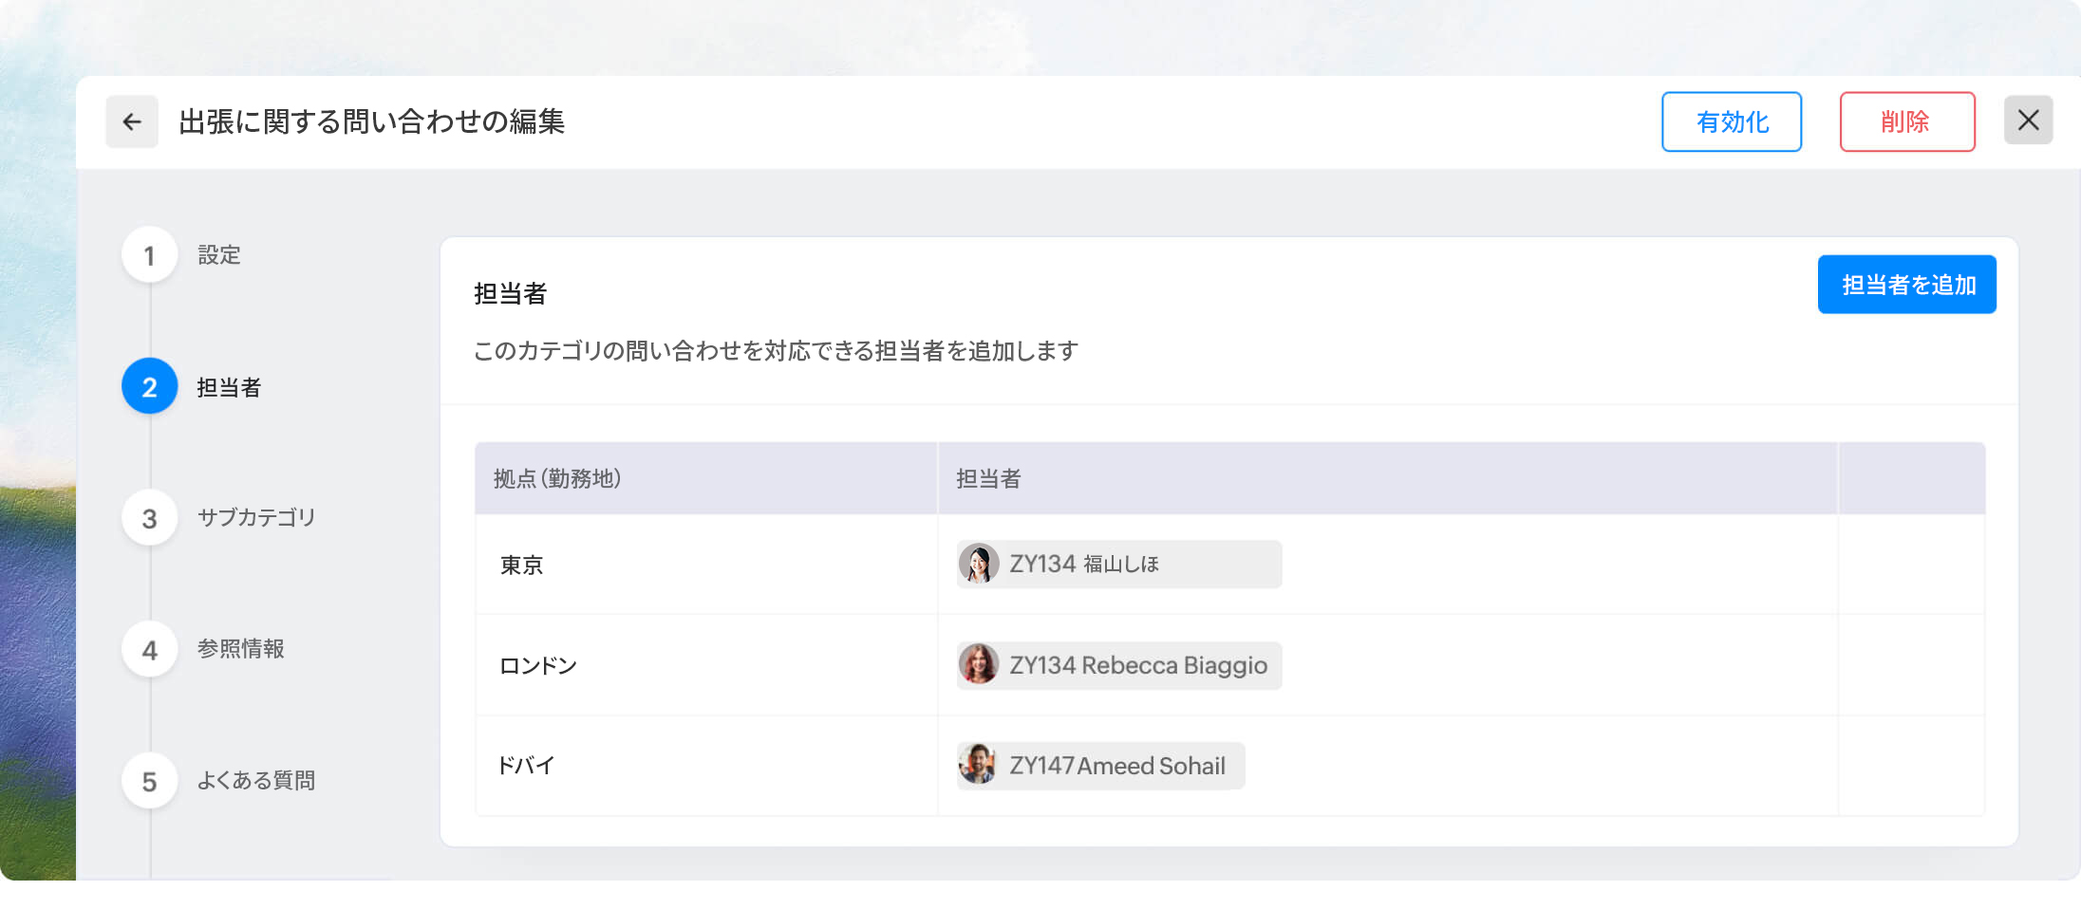Viewport: 2081px width, 909px height.
Task: Select assignee chip ZY134 福山しほ
Action: 1117,564
